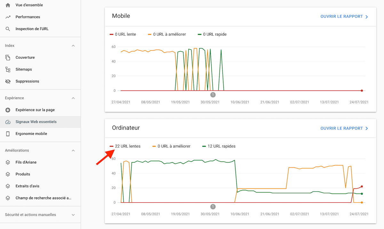Open the Mobile report link
384x229 pixels.
pos(344,17)
